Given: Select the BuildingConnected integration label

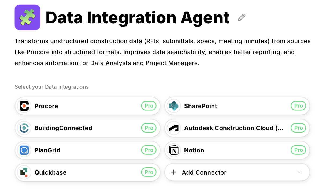Looking at the screenshot, I should click(x=63, y=128).
